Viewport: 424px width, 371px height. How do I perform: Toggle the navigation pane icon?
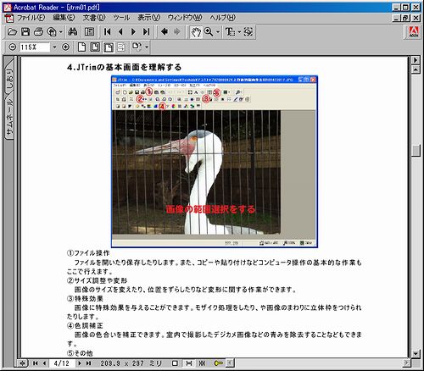click(x=89, y=32)
